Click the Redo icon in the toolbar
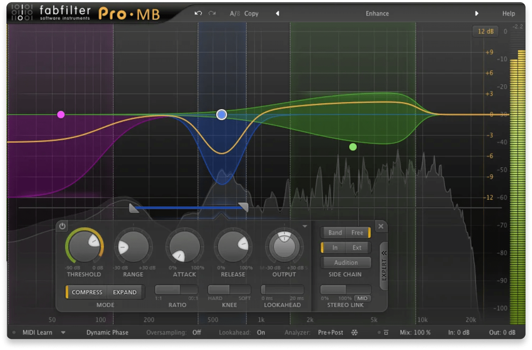This screenshot has width=532, height=350. pos(212,13)
